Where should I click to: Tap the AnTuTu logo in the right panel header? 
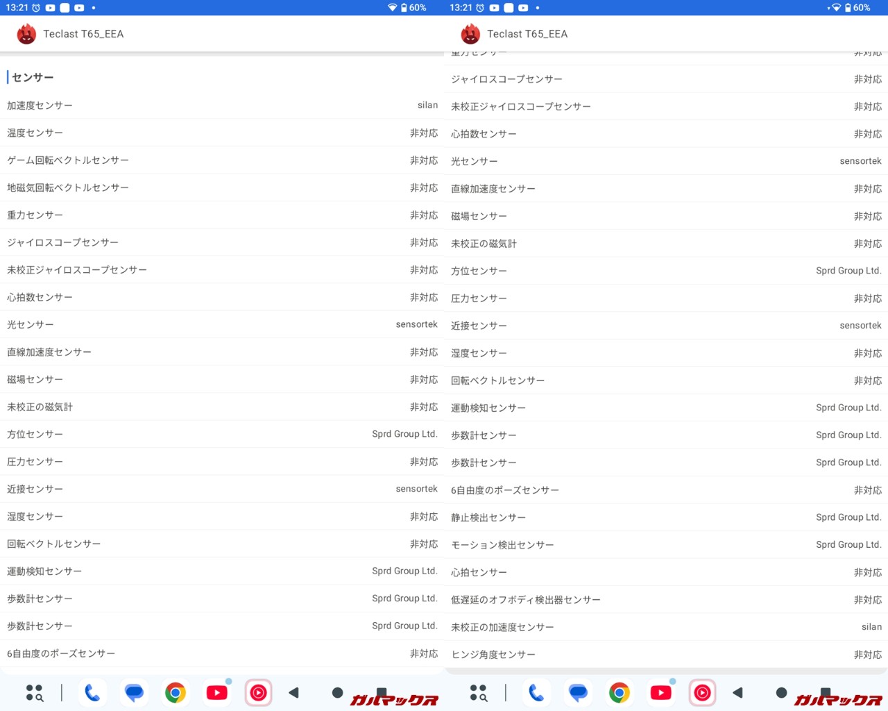[x=470, y=34]
